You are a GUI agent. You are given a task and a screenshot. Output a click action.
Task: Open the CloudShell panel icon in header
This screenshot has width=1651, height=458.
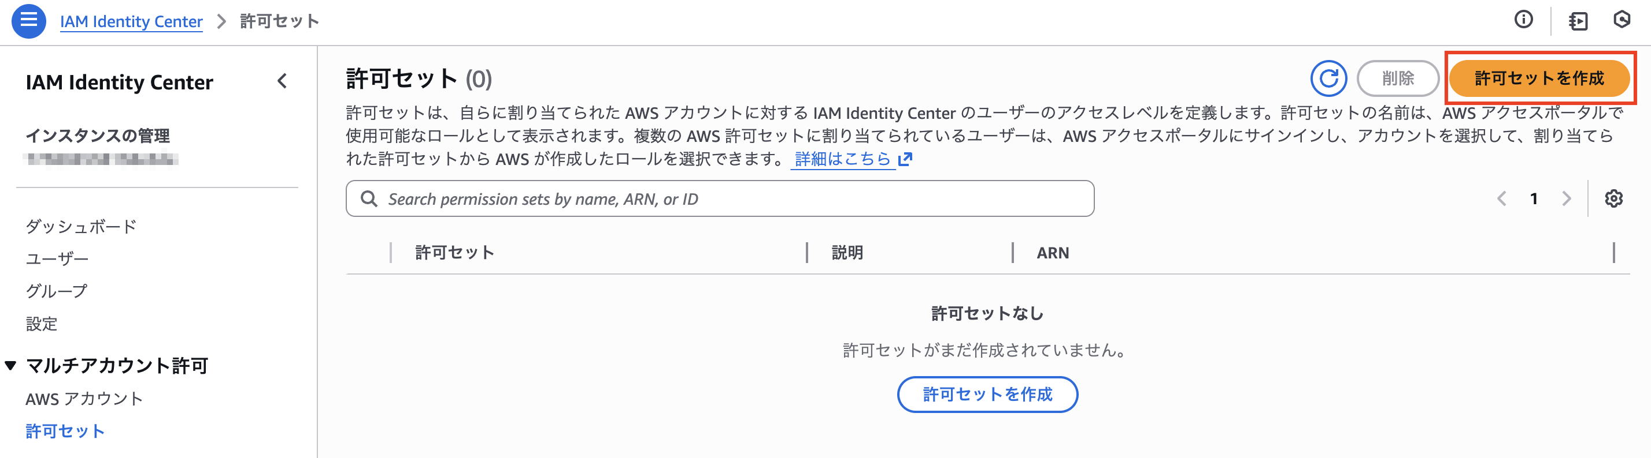point(1578,21)
